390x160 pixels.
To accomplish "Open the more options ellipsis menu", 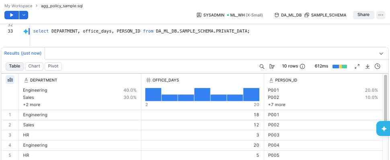I will pos(380,15).
